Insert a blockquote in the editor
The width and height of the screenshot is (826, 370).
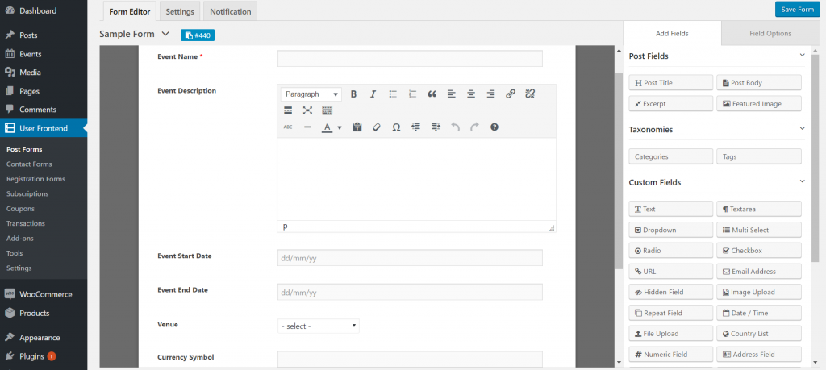tap(432, 94)
